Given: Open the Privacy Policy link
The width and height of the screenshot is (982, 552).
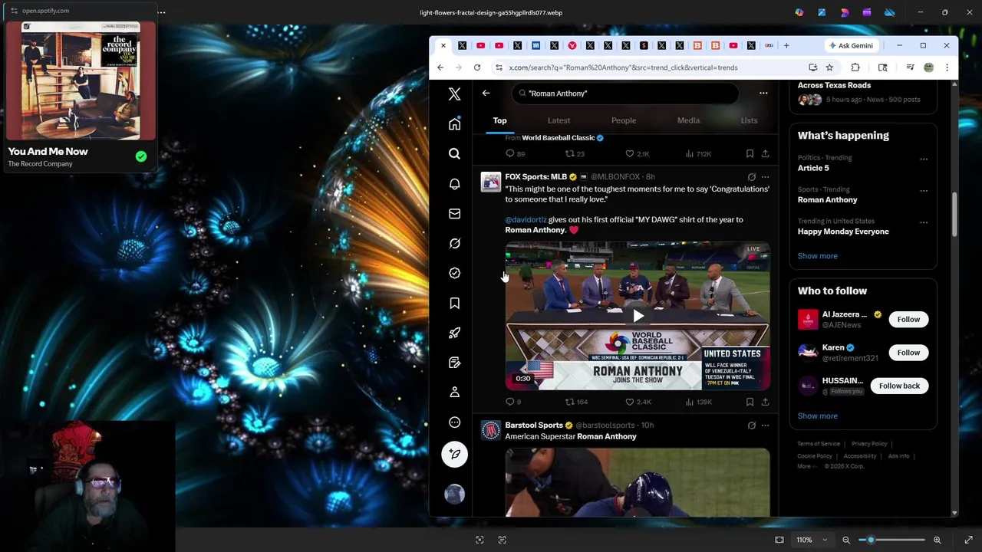Looking at the screenshot, I should pyautogui.click(x=869, y=444).
